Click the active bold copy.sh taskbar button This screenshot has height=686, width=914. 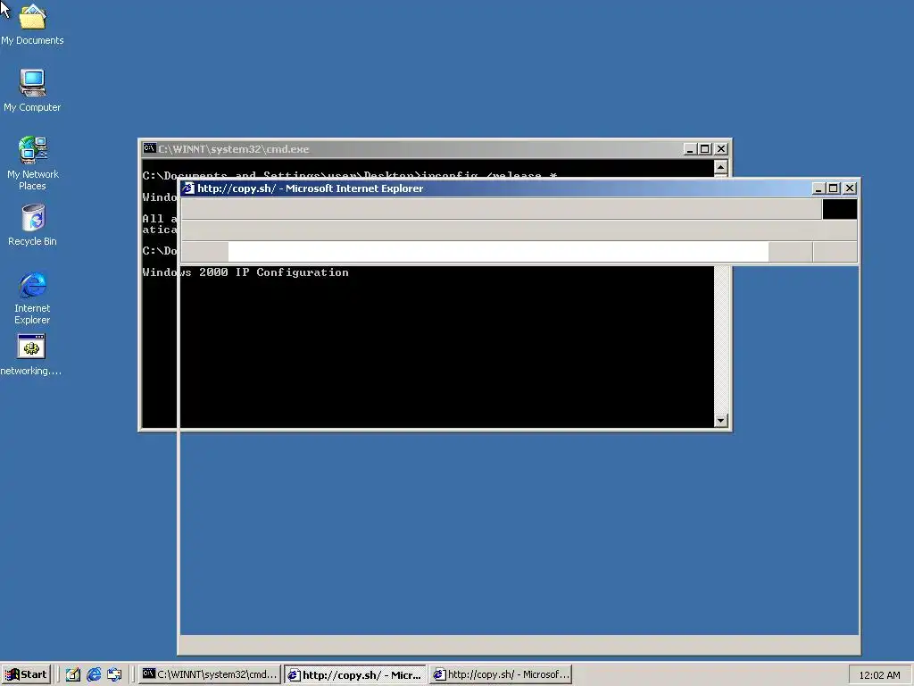(x=355, y=674)
